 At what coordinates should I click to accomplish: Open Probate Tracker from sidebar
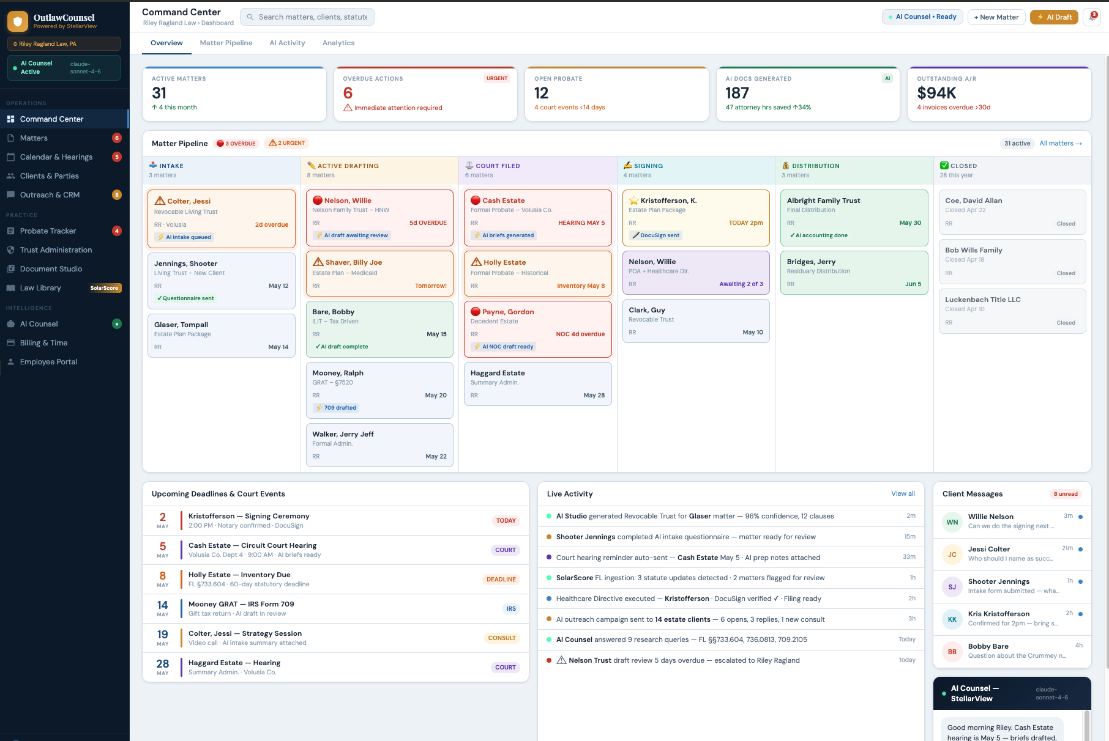(48, 231)
